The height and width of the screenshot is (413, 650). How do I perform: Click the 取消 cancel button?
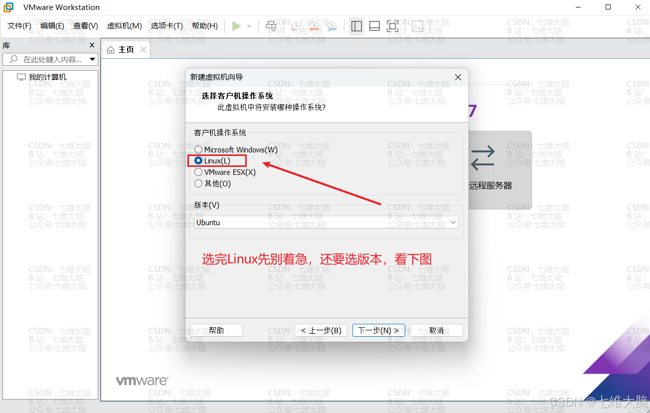pos(437,330)
